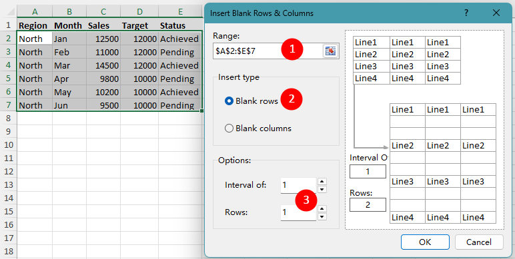
Task: Click the Jan cell in Month column
Action: pos(69,39)
